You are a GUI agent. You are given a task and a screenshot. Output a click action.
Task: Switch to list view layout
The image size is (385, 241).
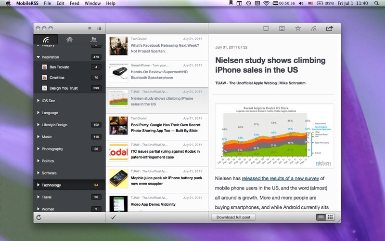(321, 217)
